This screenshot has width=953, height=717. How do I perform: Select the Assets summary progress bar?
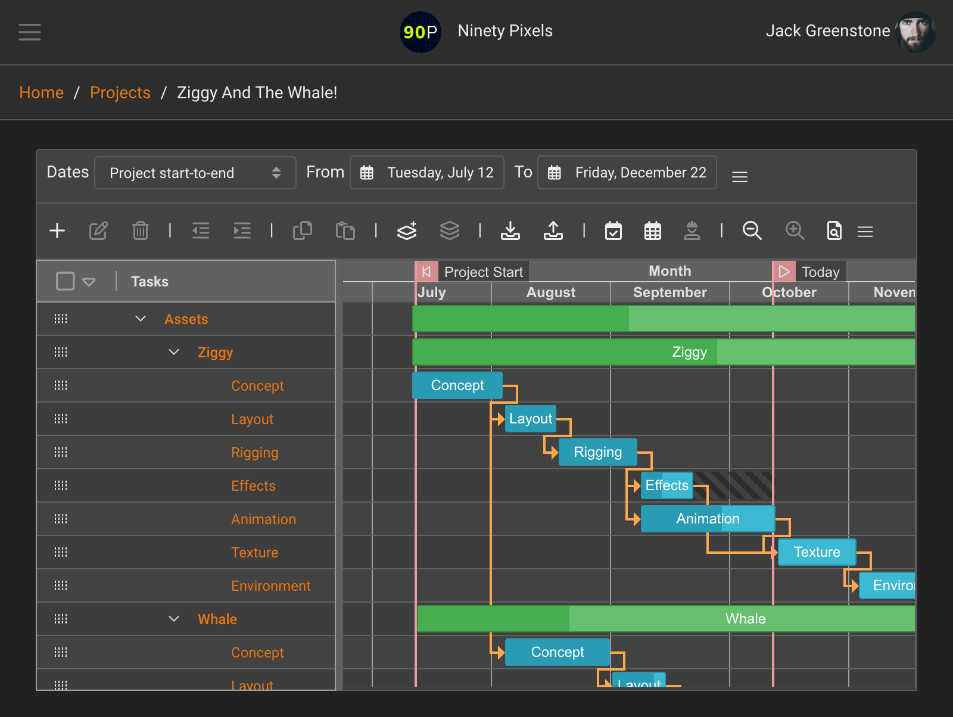point(664,319)
